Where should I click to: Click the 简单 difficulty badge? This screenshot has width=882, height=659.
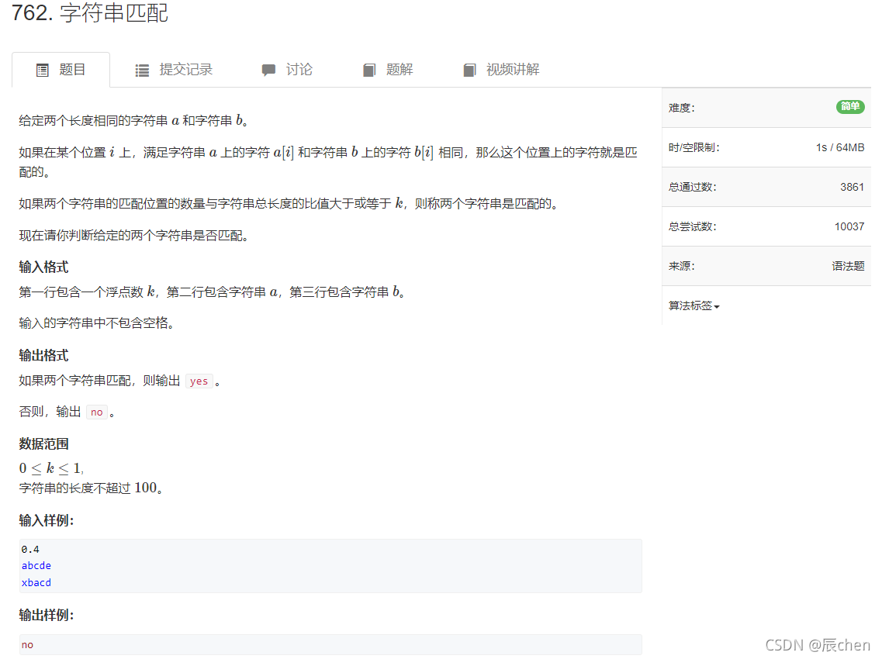point(850,107)
